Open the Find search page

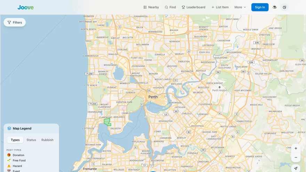pyautogui.click(x=170, y=7)
